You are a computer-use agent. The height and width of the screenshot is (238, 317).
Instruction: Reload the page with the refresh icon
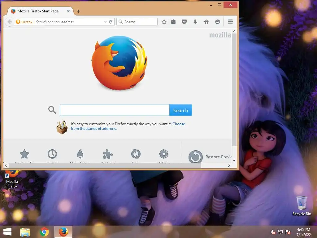(x=111, y=22)
